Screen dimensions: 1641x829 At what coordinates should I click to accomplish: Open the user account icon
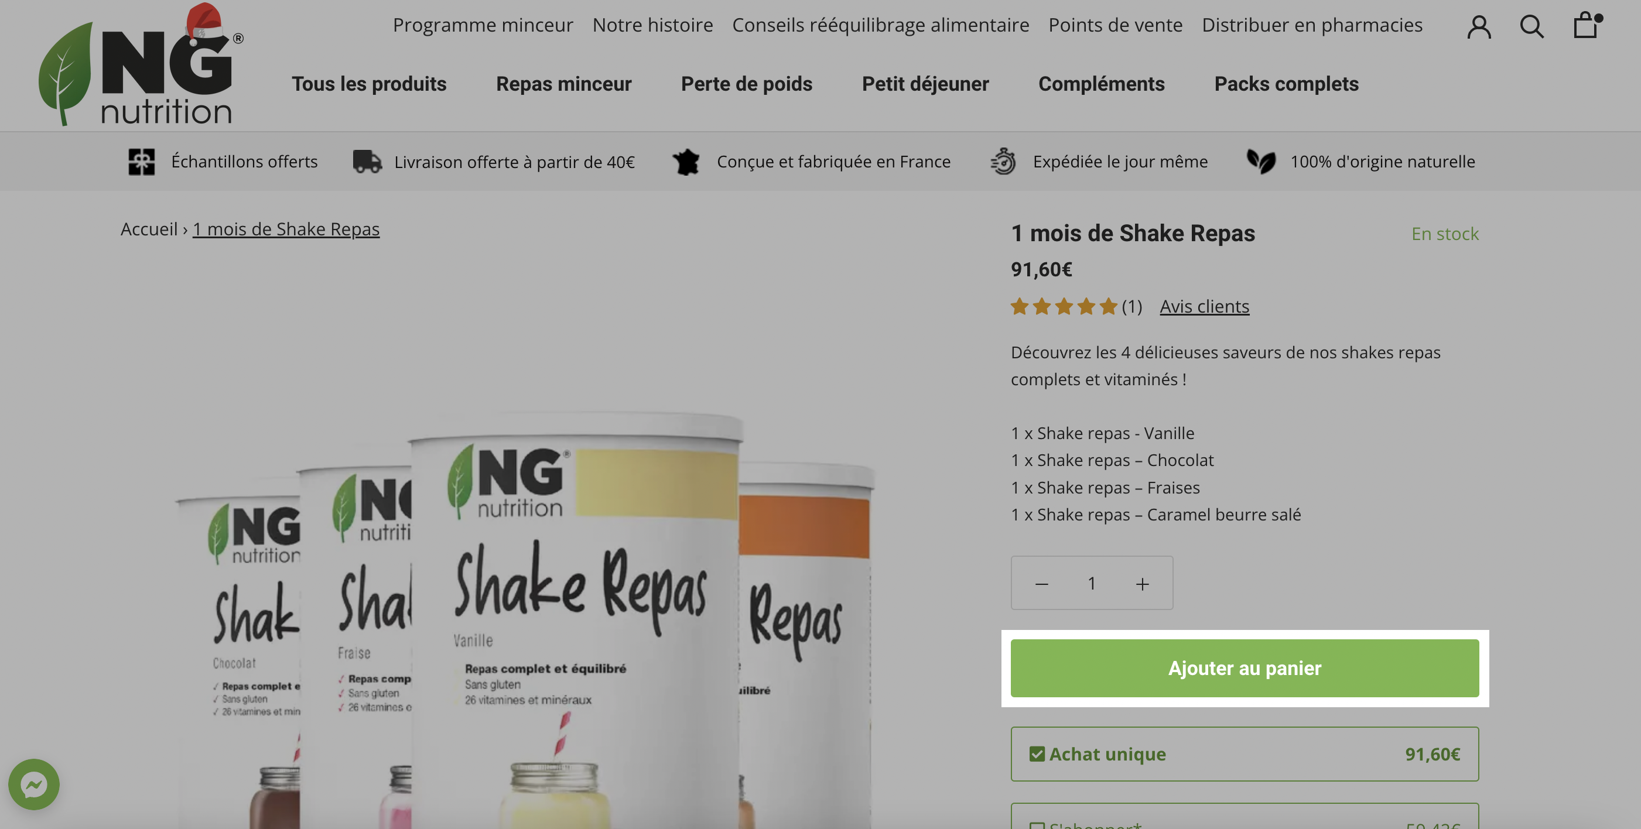point(1479,27)
